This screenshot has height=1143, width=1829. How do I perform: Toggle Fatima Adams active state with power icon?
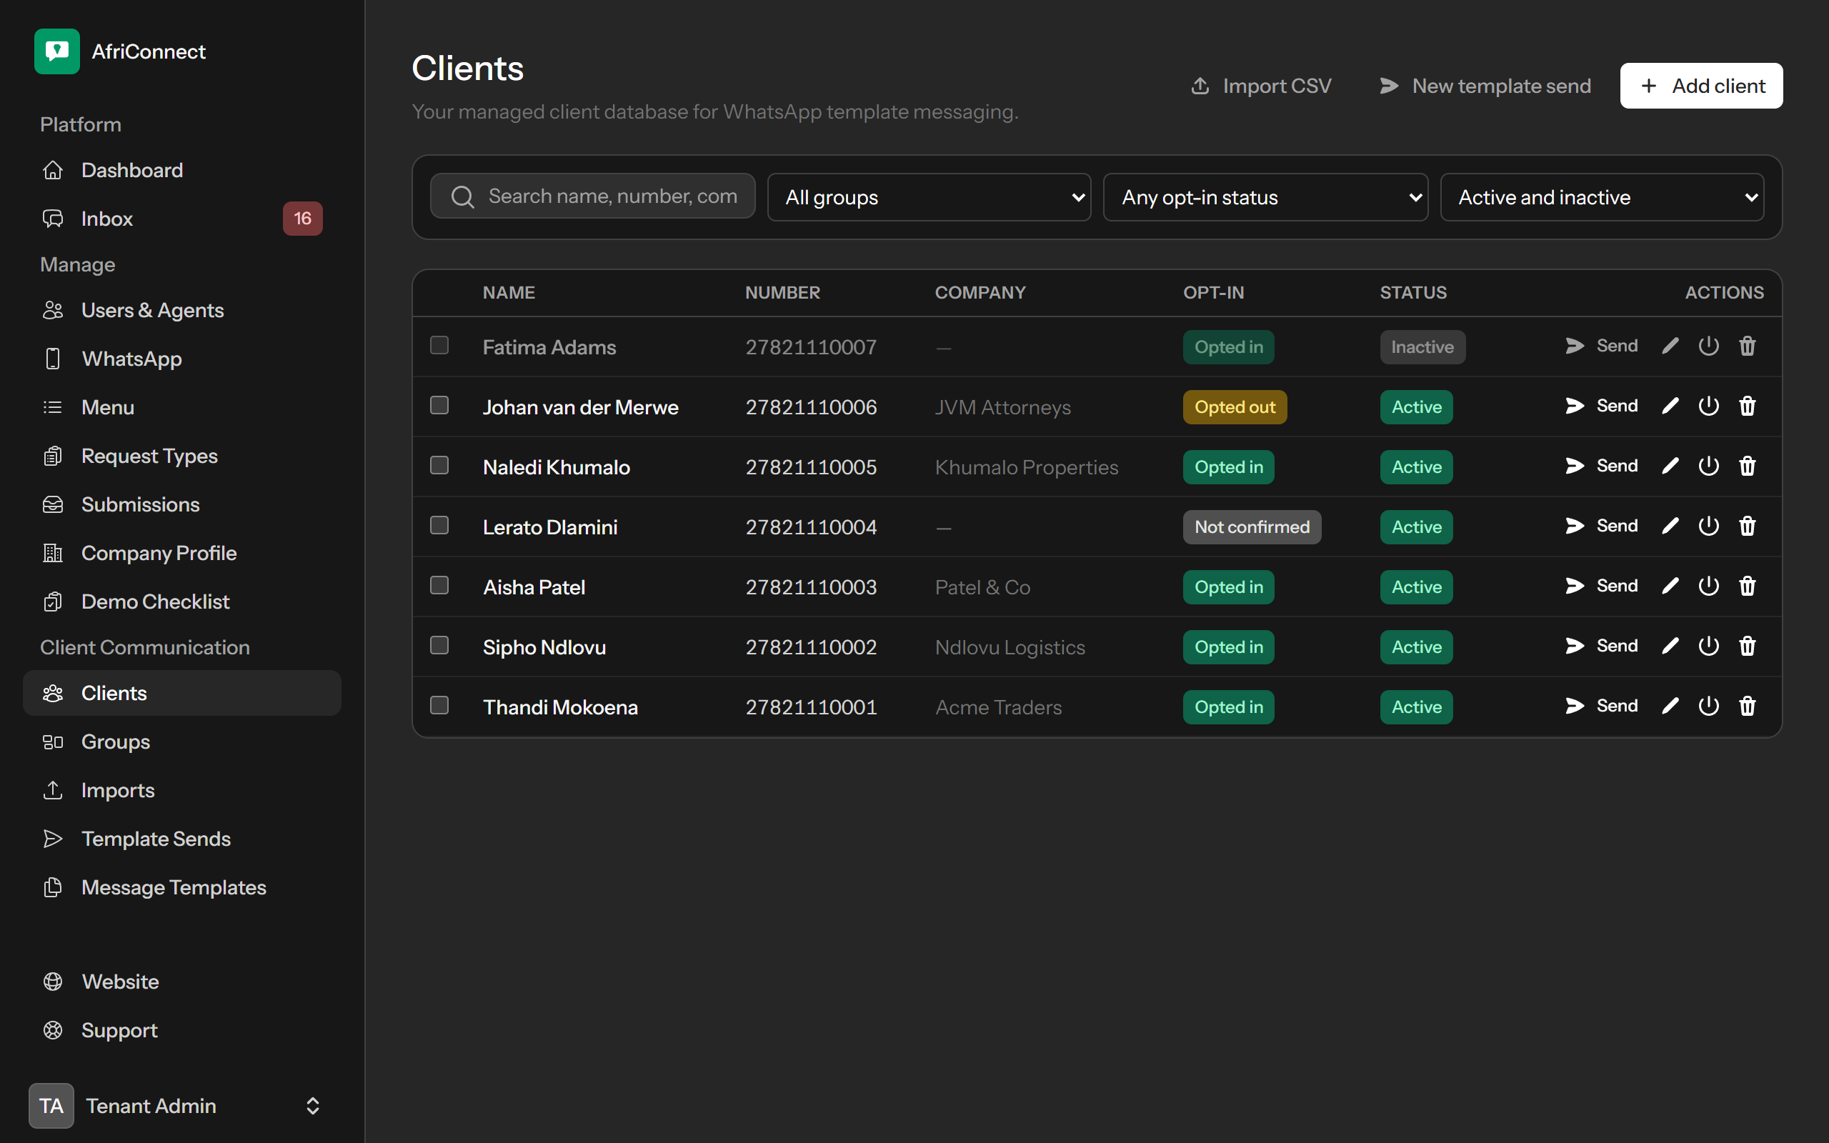point(1709,346)
